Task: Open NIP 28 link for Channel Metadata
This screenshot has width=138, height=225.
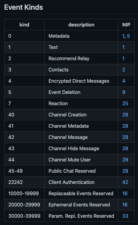Action: [x=125, y=126]
